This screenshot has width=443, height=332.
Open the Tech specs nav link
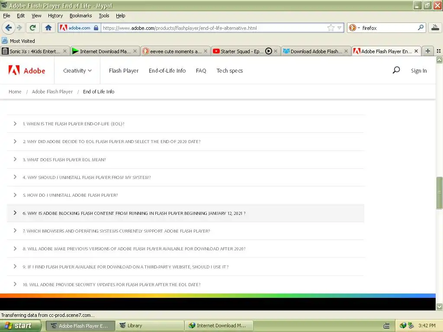(230, 70)
